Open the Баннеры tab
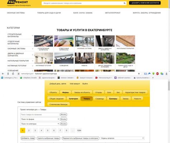The width and height of the screenshot is (170, 143). (113, 99)
